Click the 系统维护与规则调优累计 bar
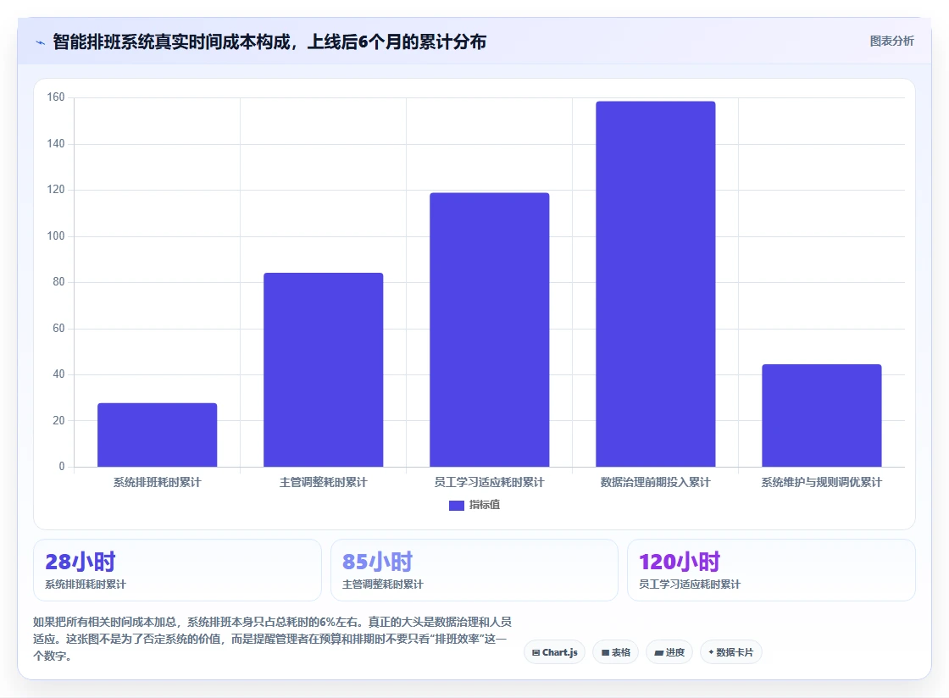 822,416
